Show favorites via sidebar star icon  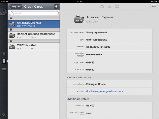coord(4,53)
